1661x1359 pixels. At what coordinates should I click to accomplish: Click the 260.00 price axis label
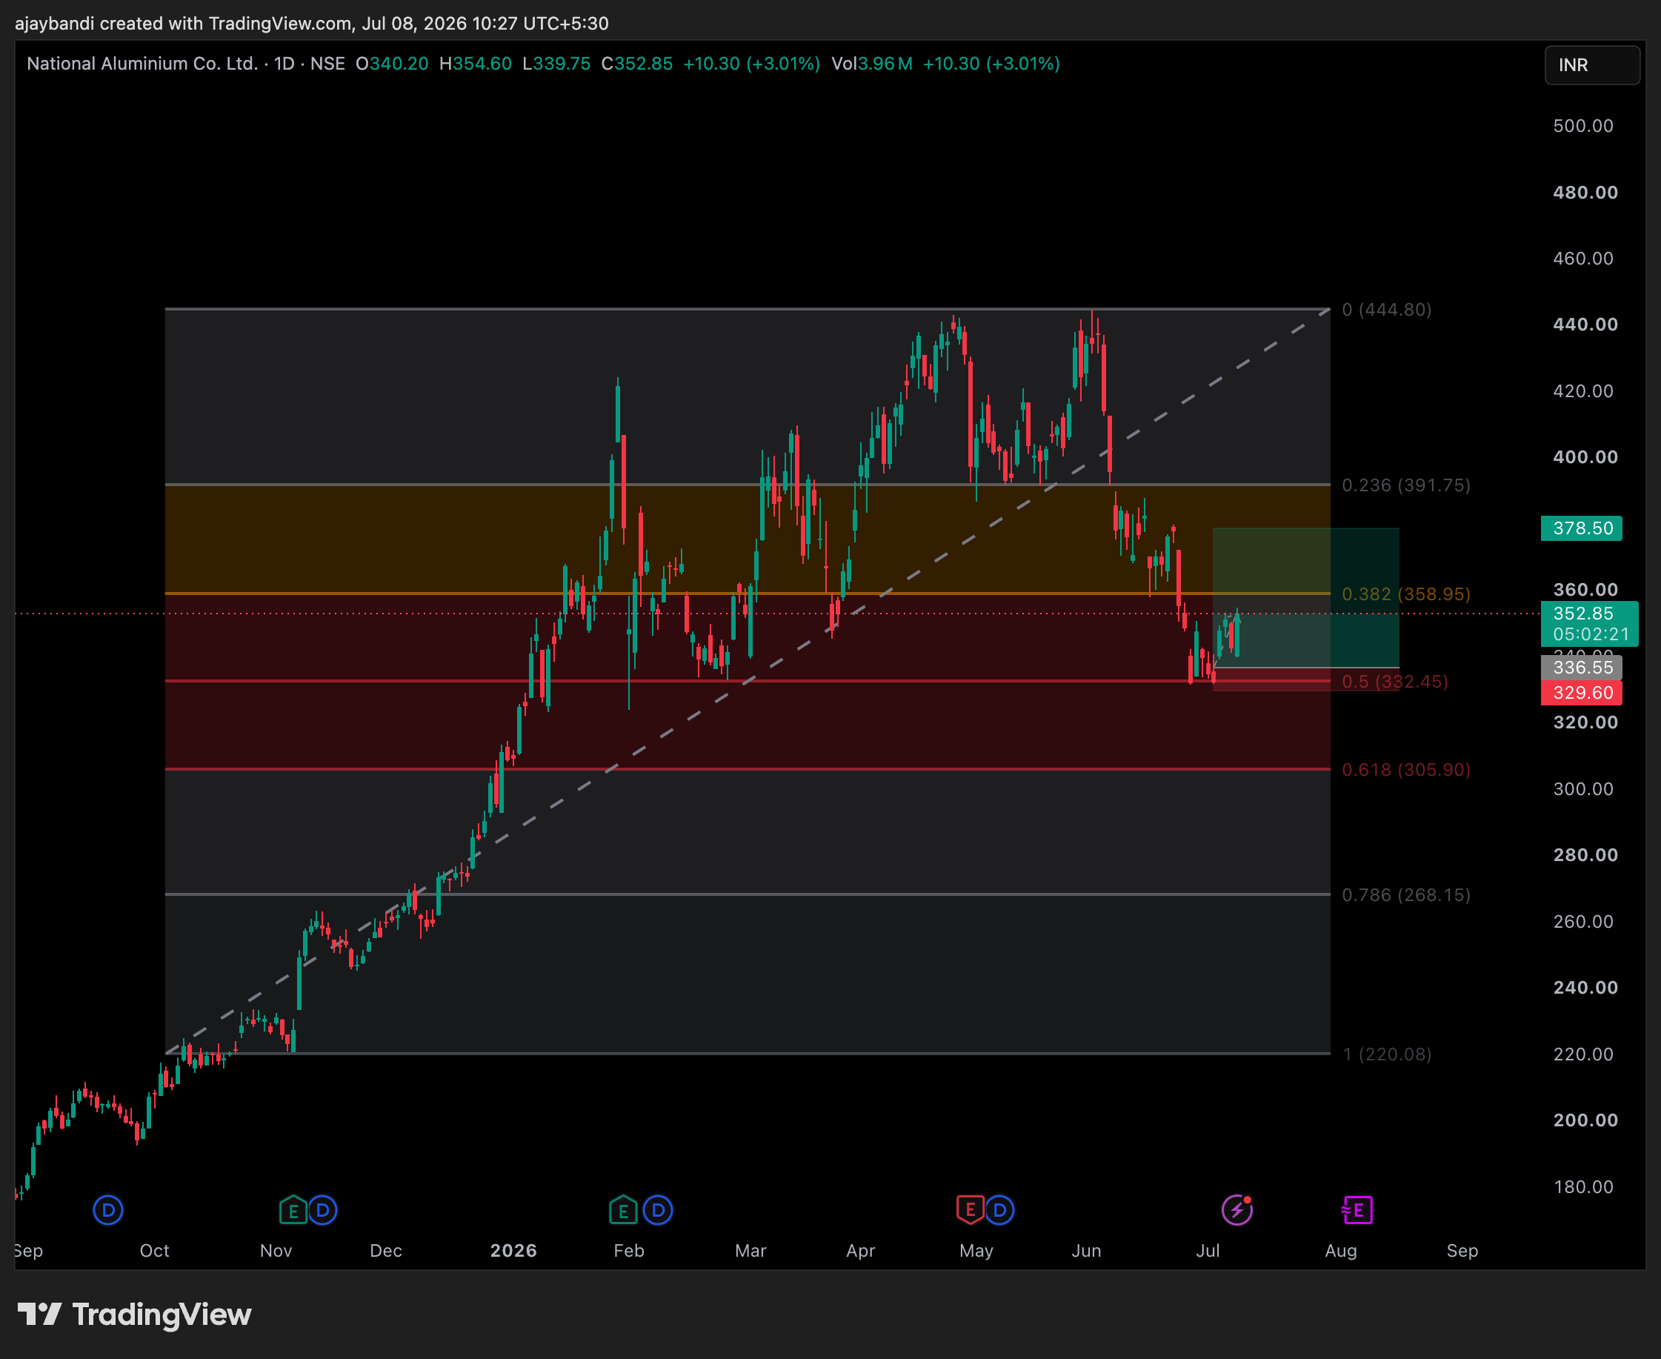click(1582, 921)
